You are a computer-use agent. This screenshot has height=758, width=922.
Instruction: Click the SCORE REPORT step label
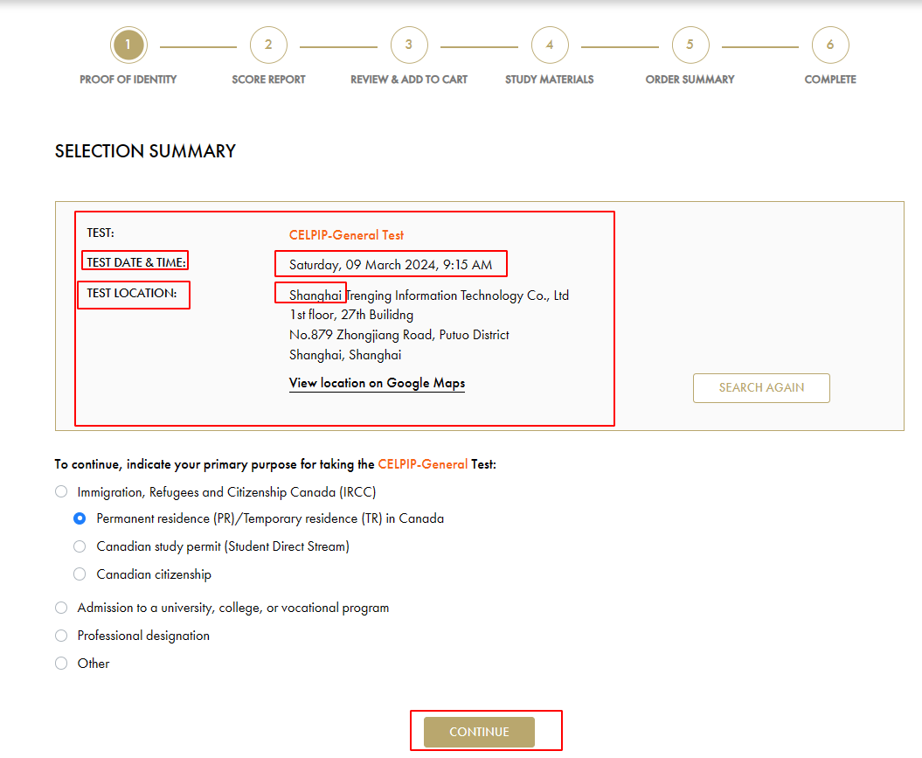(x=268, y=80)
